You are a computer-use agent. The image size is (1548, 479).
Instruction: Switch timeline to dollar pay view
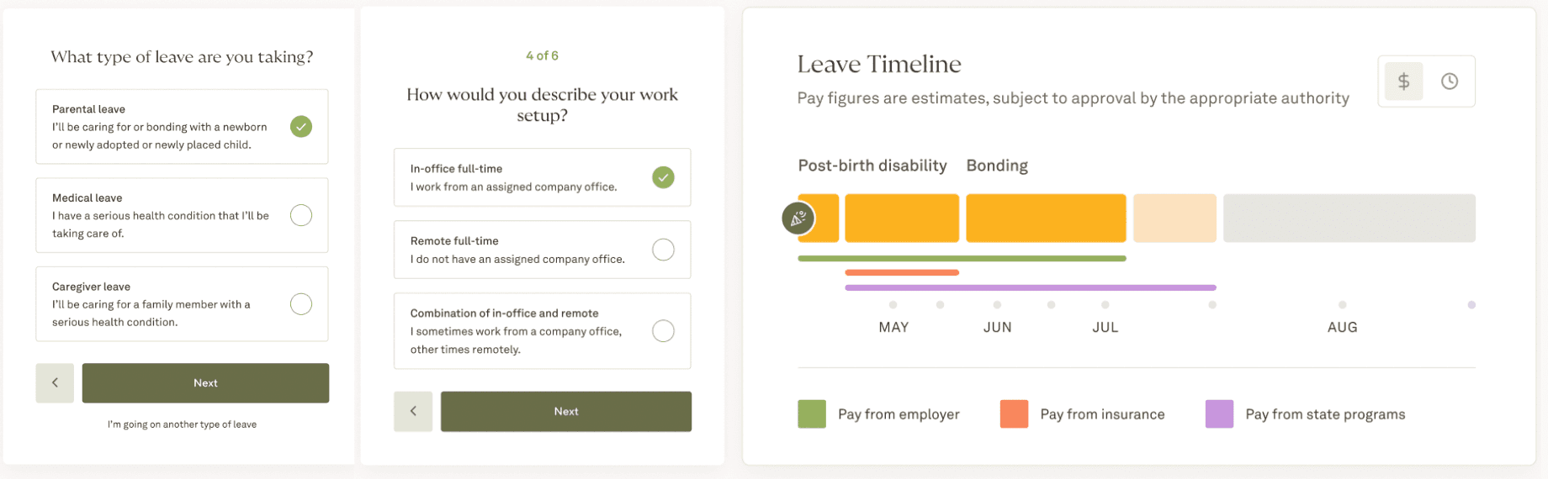pyautogui.click(x=1403, y=82)
